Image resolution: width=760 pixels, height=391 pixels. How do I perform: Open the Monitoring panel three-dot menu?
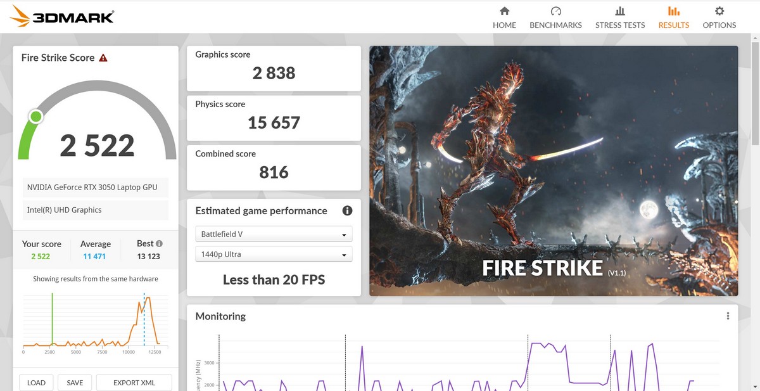pos(728,316)
